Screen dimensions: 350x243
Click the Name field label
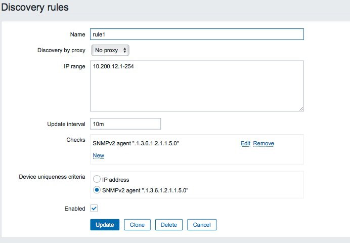point(77,34)
